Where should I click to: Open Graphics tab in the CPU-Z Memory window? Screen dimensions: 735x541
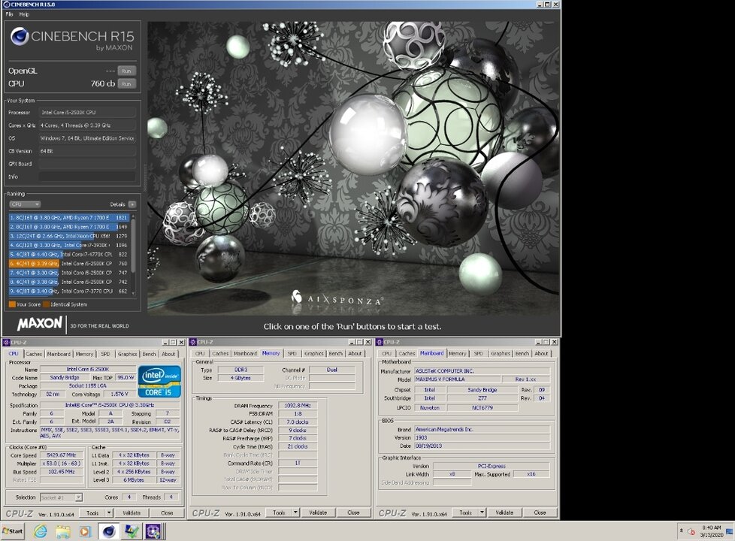[x=314, y=353]
